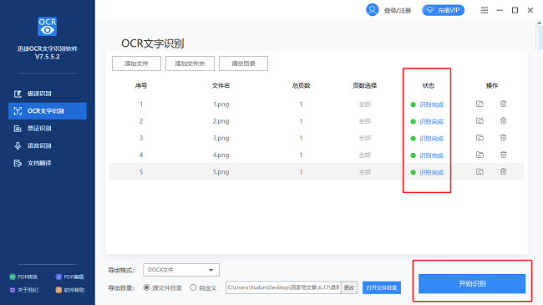
Task: Open output folder for 1.png row
Action: (x=480, y=104)
